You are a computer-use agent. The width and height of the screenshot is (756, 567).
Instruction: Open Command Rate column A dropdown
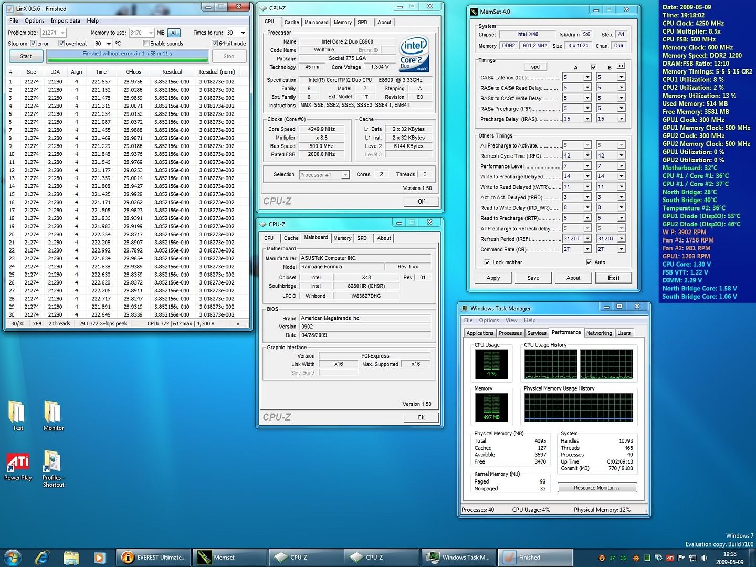tap(587, 249)
